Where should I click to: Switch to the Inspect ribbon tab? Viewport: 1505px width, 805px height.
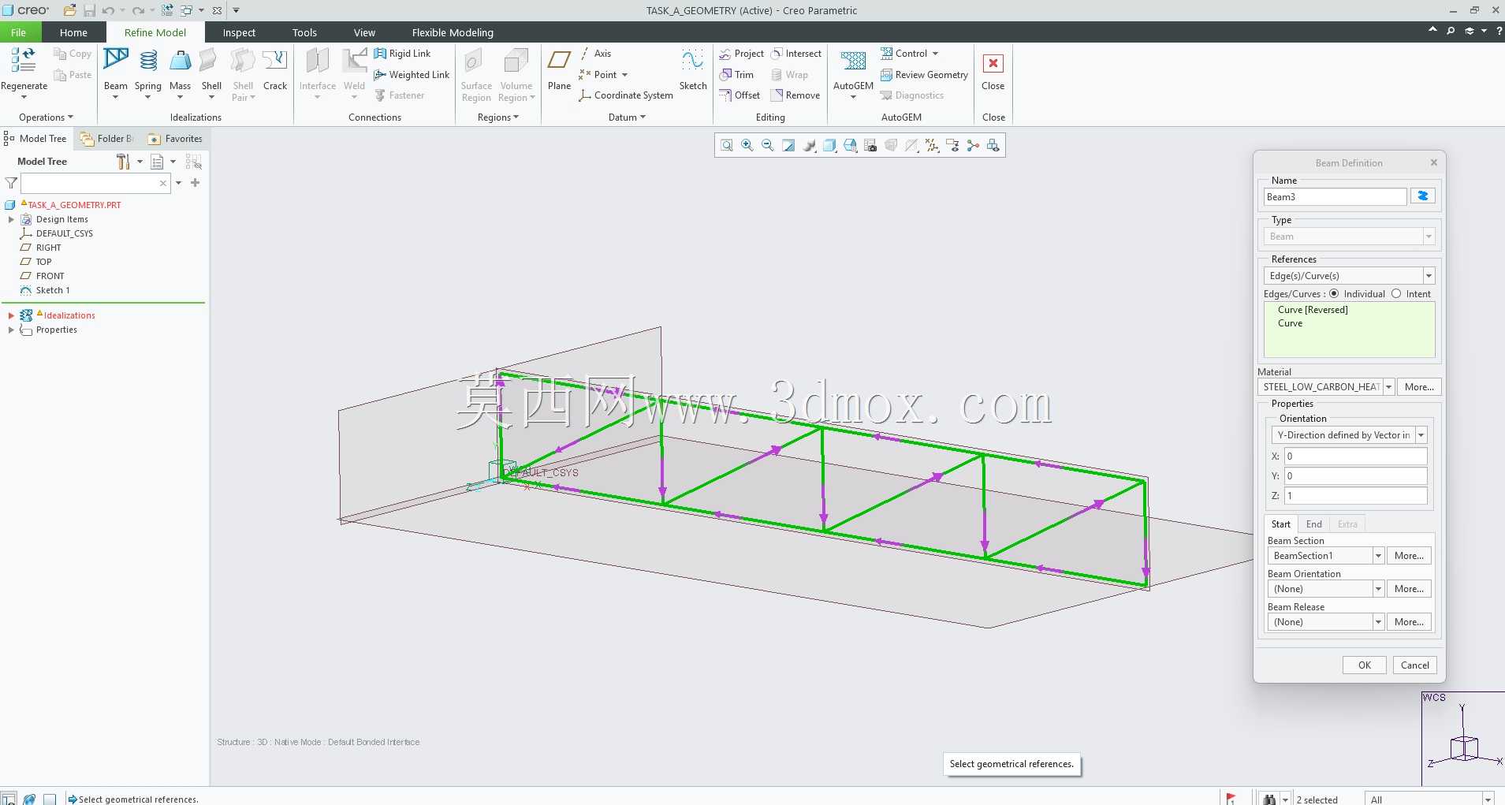[239, 32]
